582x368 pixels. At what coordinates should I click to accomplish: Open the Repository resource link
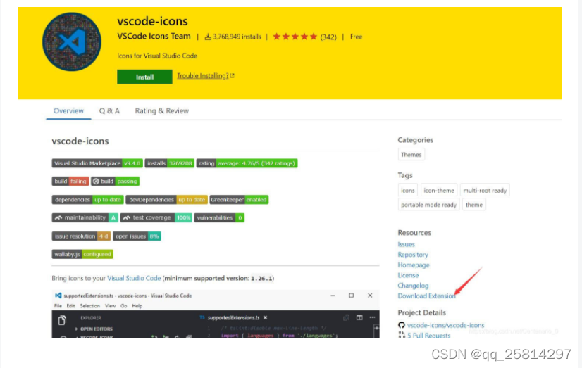click(413, 255)
